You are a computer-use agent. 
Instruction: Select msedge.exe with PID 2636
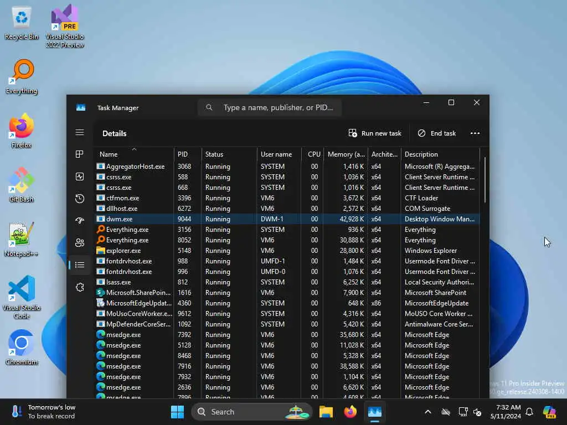pyautogui.click(x=287, y=387)
